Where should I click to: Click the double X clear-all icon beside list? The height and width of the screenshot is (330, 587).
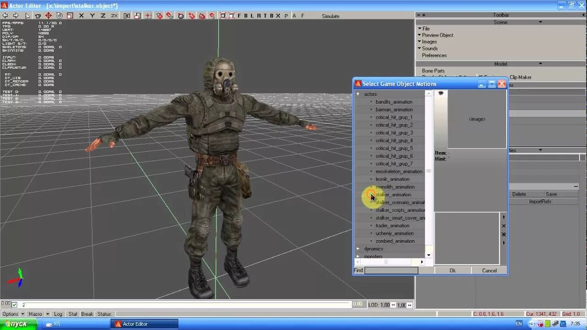tap(504, 234)
